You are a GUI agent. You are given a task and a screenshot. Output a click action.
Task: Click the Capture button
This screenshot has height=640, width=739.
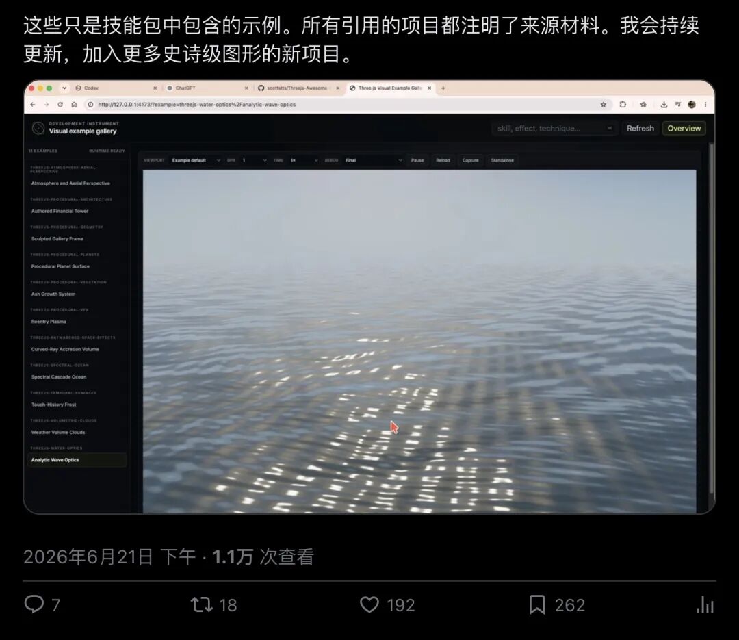[x=470, y=160]
